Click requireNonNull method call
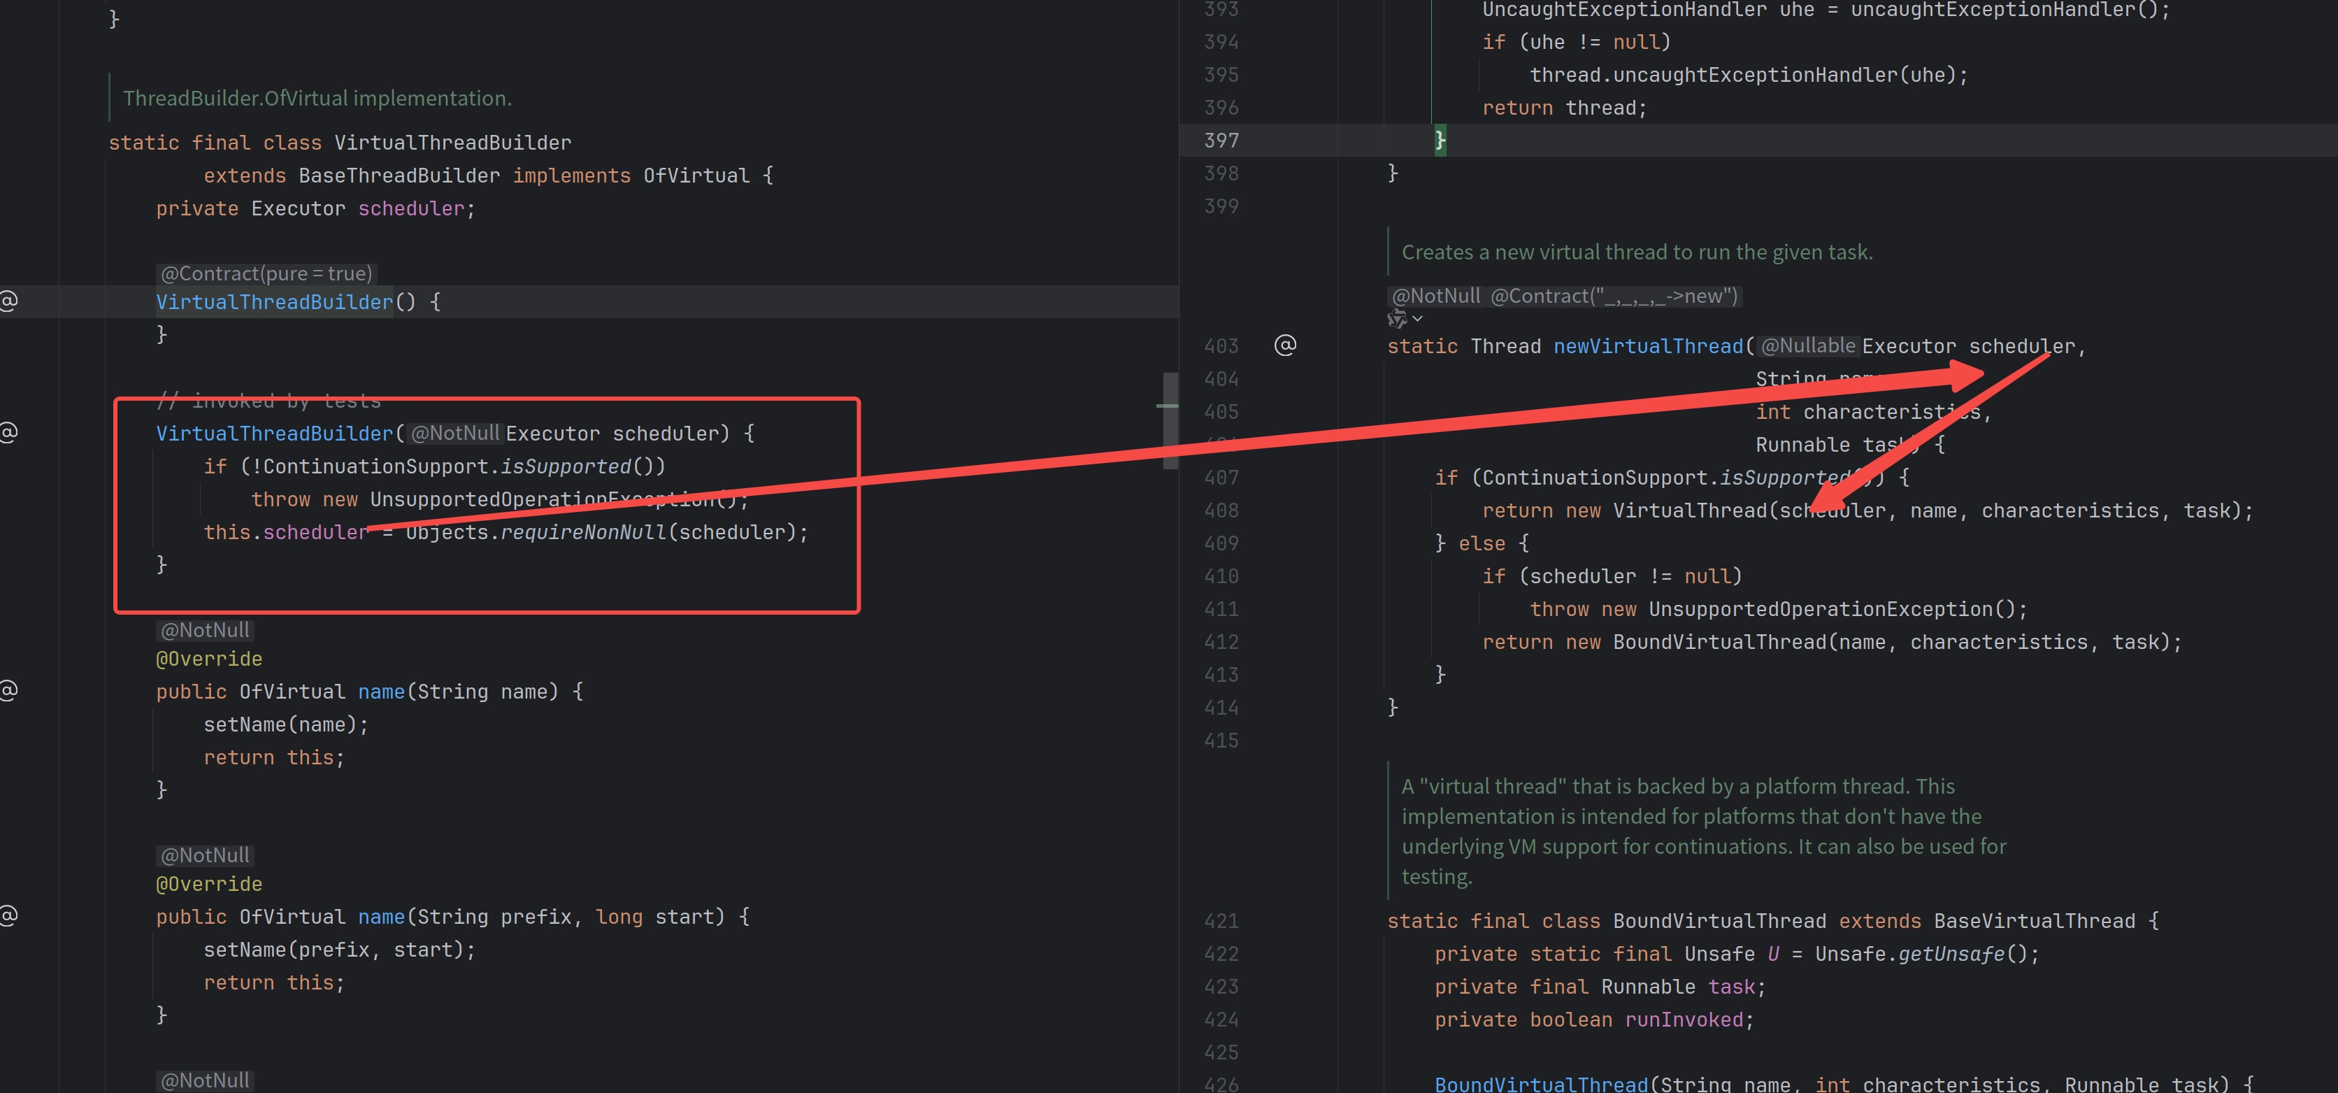The height and width of the screenshot is (1093, 2338). click(584, 532)
